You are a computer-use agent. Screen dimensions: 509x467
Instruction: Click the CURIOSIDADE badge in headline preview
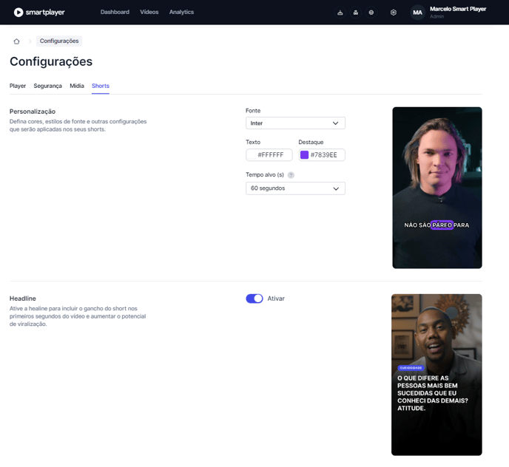point(411,368)
